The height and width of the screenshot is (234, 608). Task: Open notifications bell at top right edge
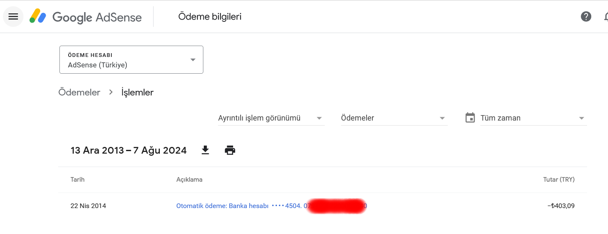click(x=606, y=17)
